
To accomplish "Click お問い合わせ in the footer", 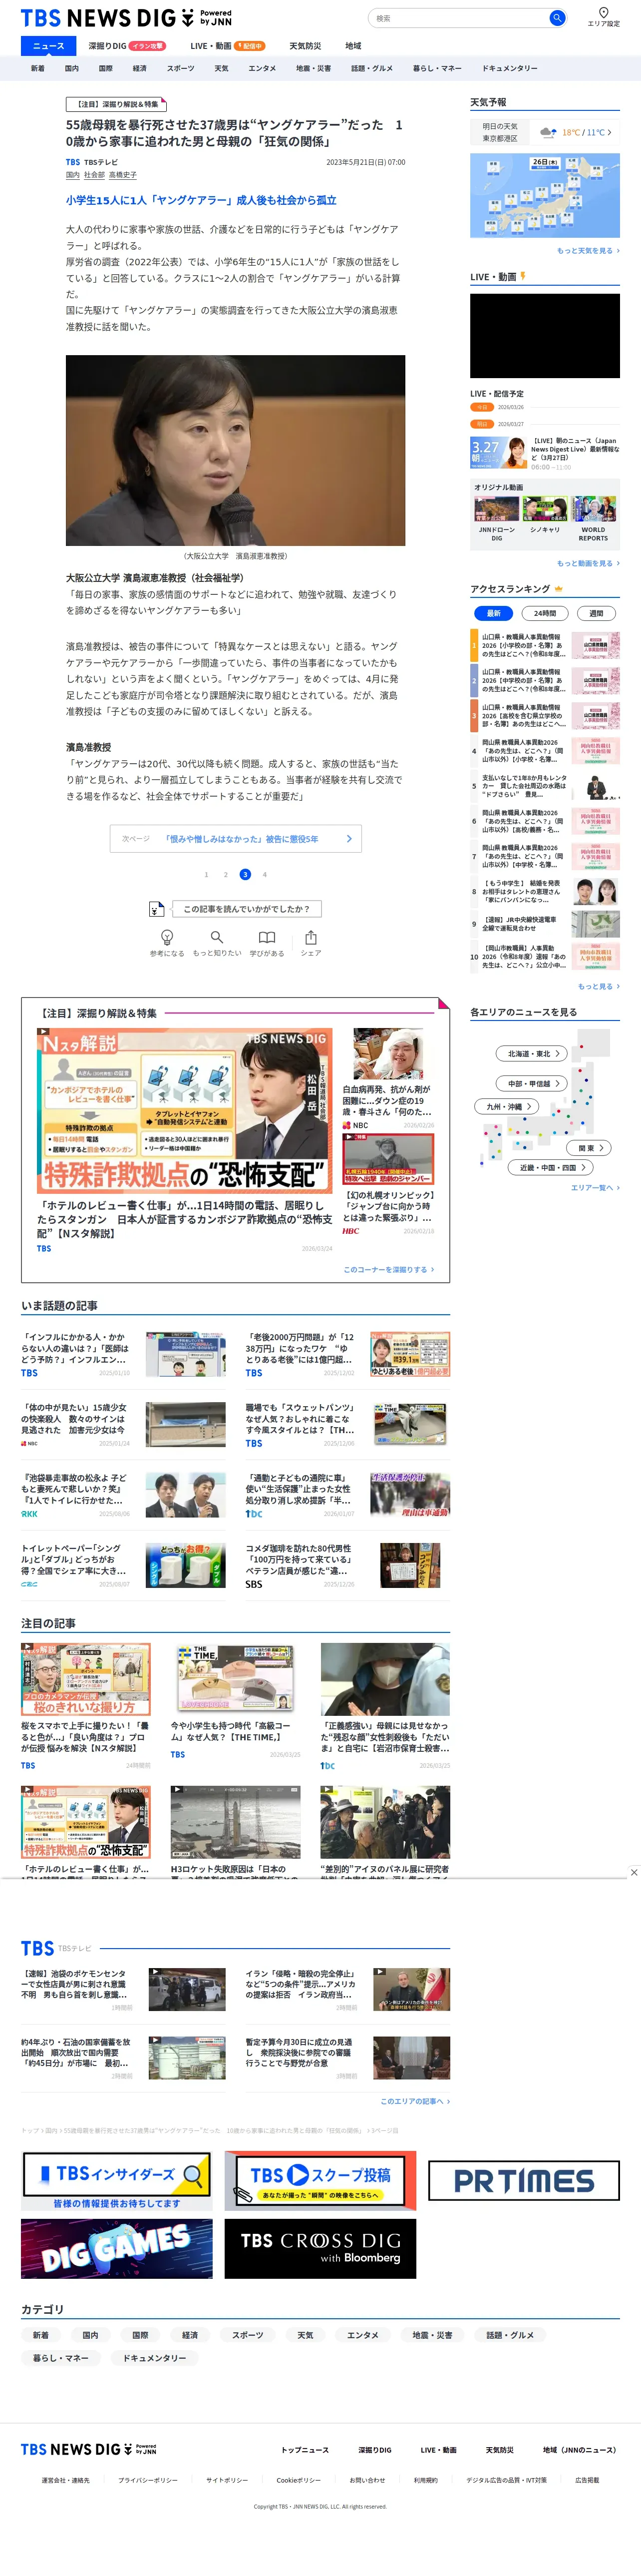I will [367, 2480].
